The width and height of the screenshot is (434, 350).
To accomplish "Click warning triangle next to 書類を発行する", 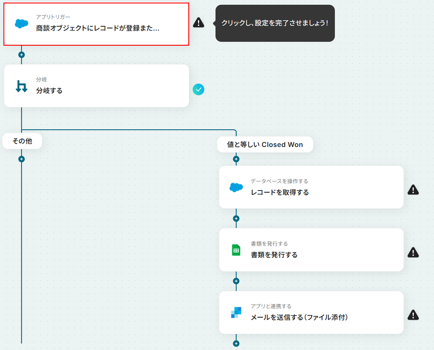I will tap(413, 252).
